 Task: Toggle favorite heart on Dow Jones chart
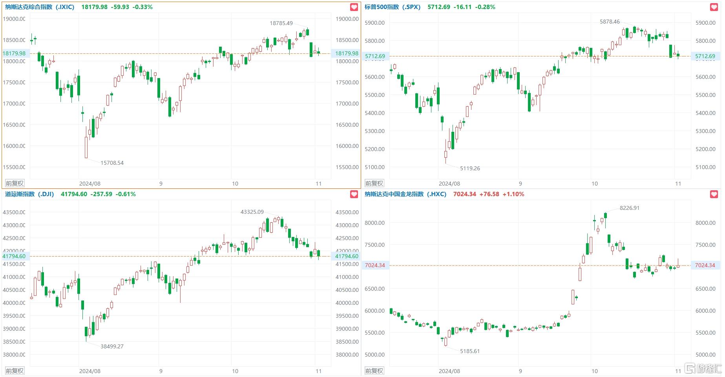click(x=354, y=194)
